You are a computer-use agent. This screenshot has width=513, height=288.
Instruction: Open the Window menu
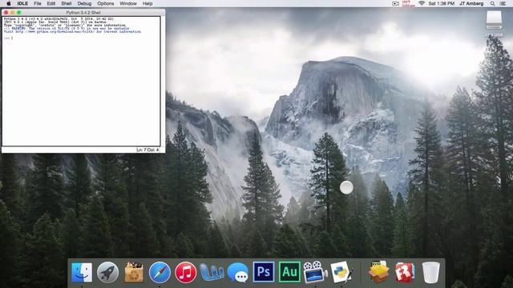tap(128, 3)
